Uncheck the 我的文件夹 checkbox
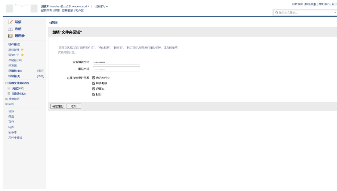 pyautogui.click(x=94, y=78)
